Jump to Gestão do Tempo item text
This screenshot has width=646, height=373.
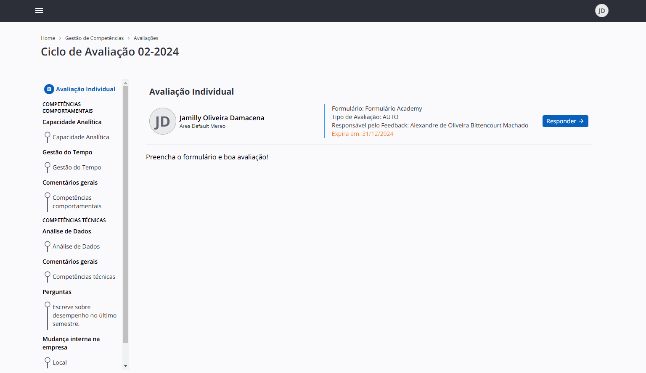coord(77,167)
